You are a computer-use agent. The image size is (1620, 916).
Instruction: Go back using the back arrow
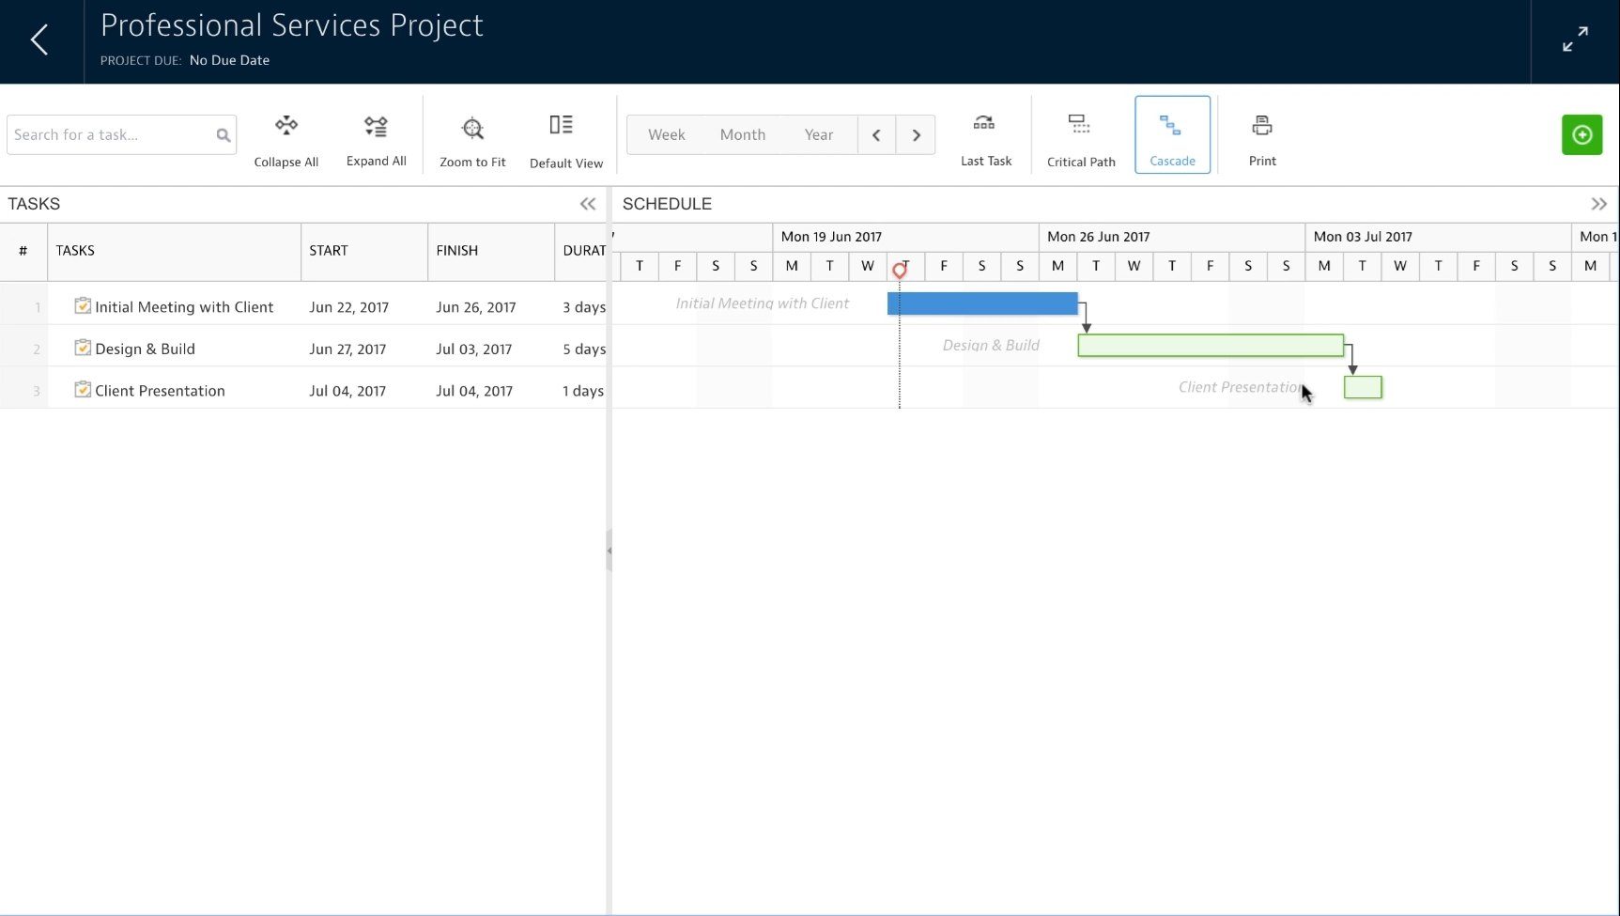pos(39,39)
